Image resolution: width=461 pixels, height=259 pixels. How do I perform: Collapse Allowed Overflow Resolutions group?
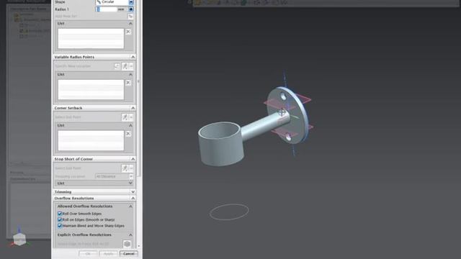pos(130,206)
